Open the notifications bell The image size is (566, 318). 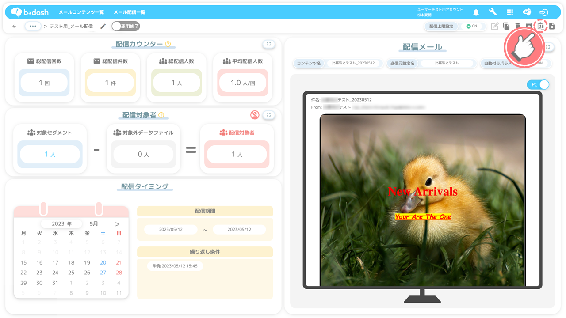pos(476,12)
